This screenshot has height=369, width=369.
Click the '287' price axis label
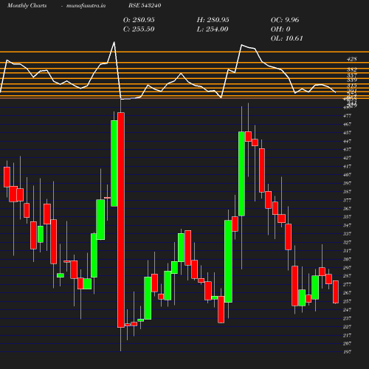(347, 276)
